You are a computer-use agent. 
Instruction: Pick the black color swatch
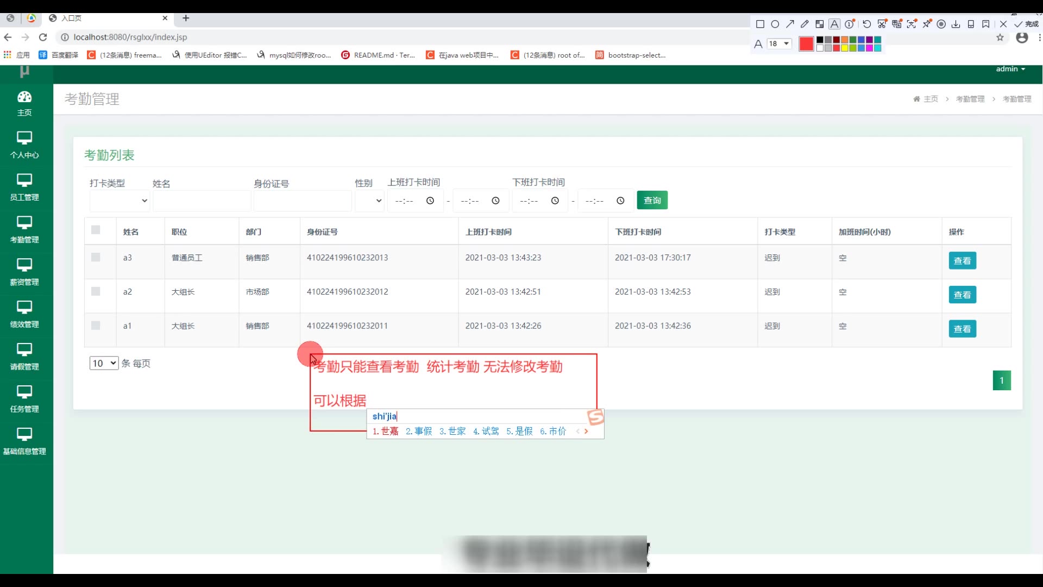pyautogui.click(x=820, y=40)
